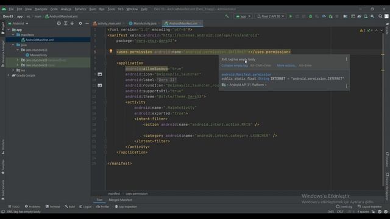This screenshot has width=390, height=219.
Task: Open Search Everywhere magnifier in toolbar
Action: [380, 16]
